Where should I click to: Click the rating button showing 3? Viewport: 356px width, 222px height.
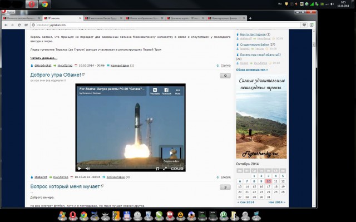coord(225,188)
